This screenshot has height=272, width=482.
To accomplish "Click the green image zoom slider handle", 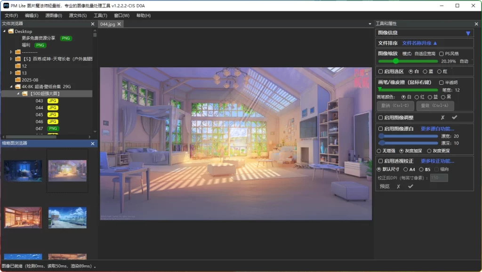I will click(x=395, y=61).
